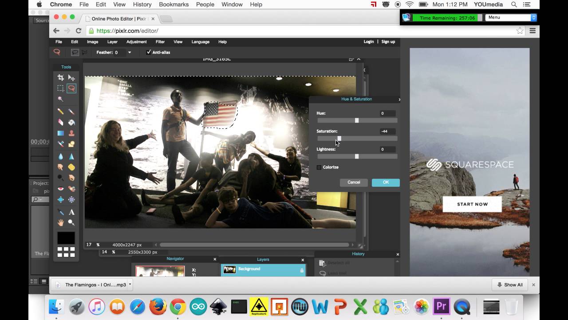
Task: Click the Lightness slider handle
Action: click(x=357, y=156)
